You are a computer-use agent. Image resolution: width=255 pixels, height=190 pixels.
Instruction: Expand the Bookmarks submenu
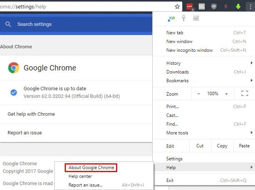tap(204, 81)
